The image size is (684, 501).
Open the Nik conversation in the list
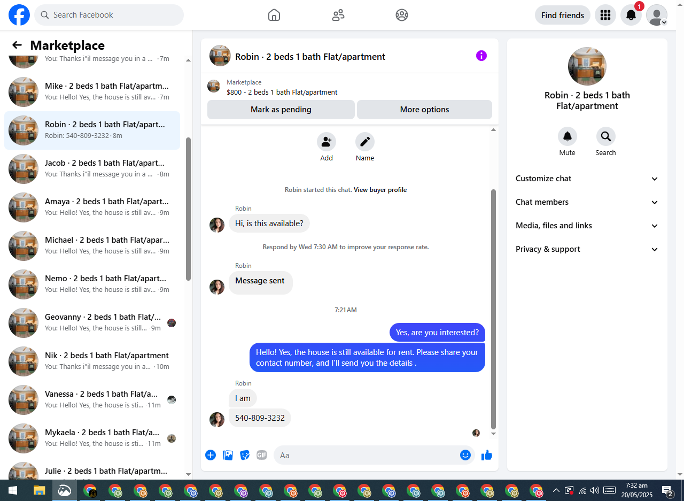coord(92,361)
